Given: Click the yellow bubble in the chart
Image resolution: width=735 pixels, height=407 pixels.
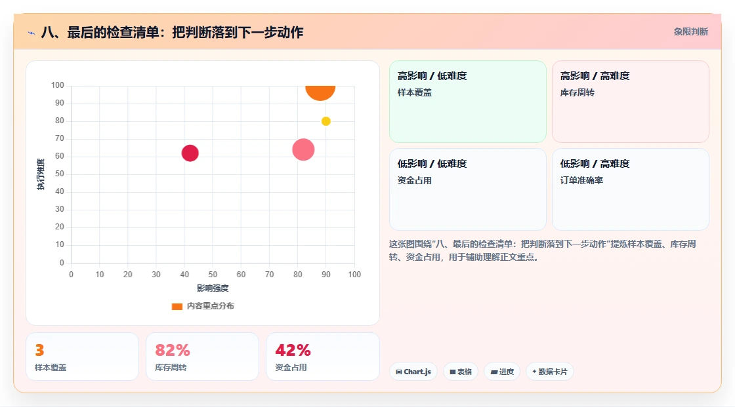Looking at the screenshot, I should tap(325, 121).
